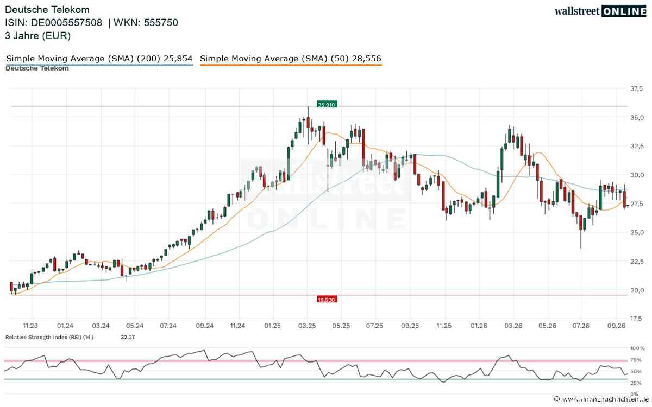The height and width of the screenshot is (407, 652).
Task: Click the 01.26 date axis label
Action: coord(479,326)
